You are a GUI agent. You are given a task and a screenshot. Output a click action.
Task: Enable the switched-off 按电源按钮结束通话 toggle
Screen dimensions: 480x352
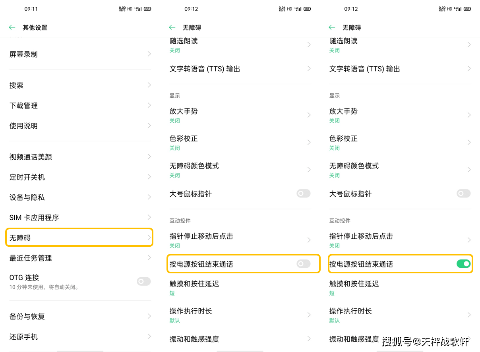(x=303, y=263)
